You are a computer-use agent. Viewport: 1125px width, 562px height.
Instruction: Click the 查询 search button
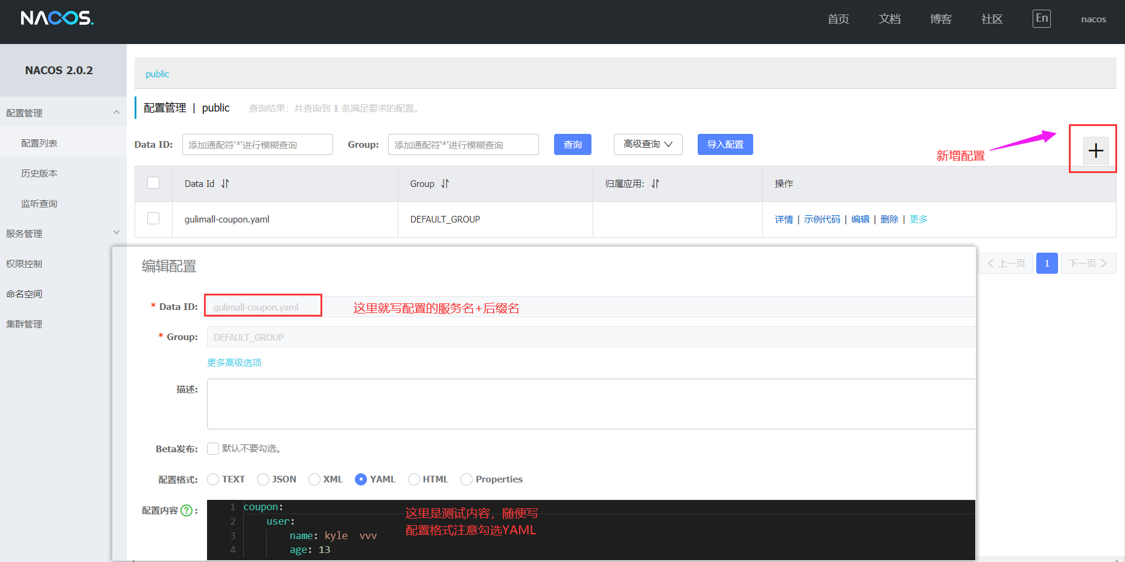point(572,145)
